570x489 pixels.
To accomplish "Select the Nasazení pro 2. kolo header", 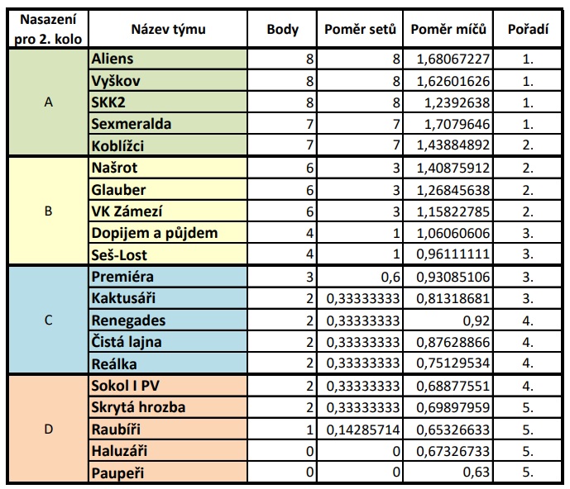I will (x=48, y=29).
